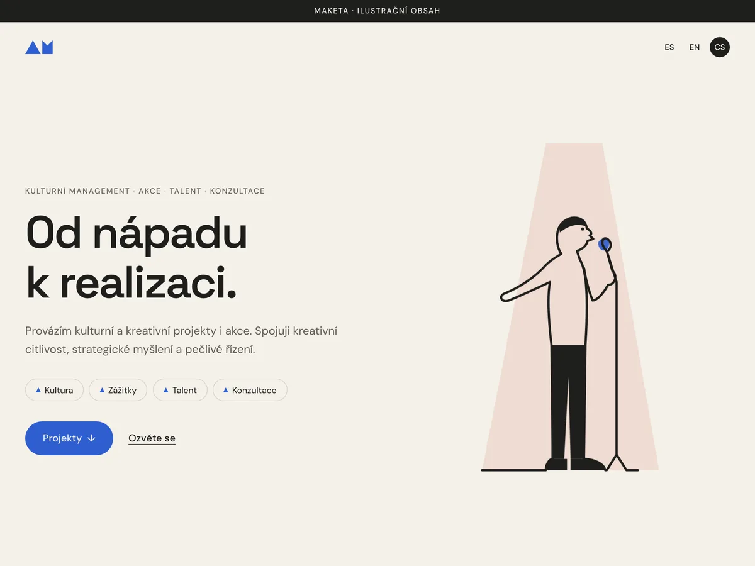This screenshot has height=566, width=755.
Task: Switch language to ES
Action: pos(669,47)
